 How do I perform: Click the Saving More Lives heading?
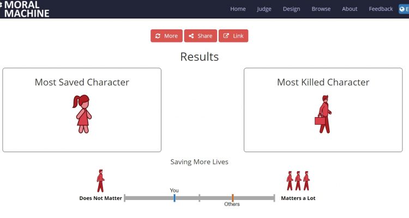pyautogui.click(x=199, y=162)
